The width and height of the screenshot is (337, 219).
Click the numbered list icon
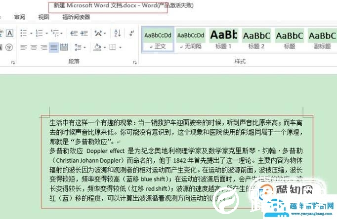(39, 33)
